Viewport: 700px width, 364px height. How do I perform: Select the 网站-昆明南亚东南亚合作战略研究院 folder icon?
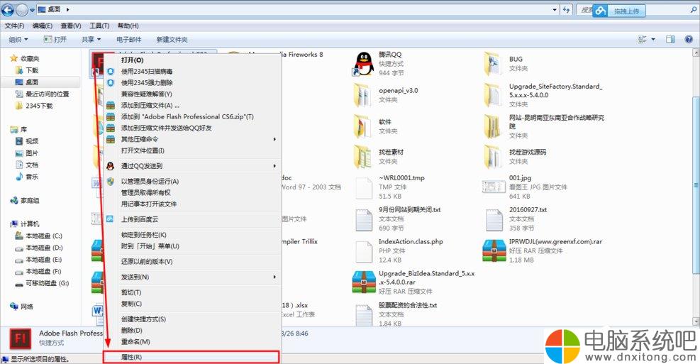pos(493,126)
